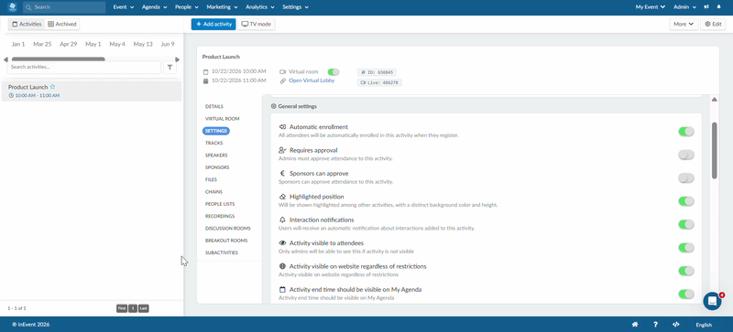Switch to the Archived tab

click(x=62, y=24)
